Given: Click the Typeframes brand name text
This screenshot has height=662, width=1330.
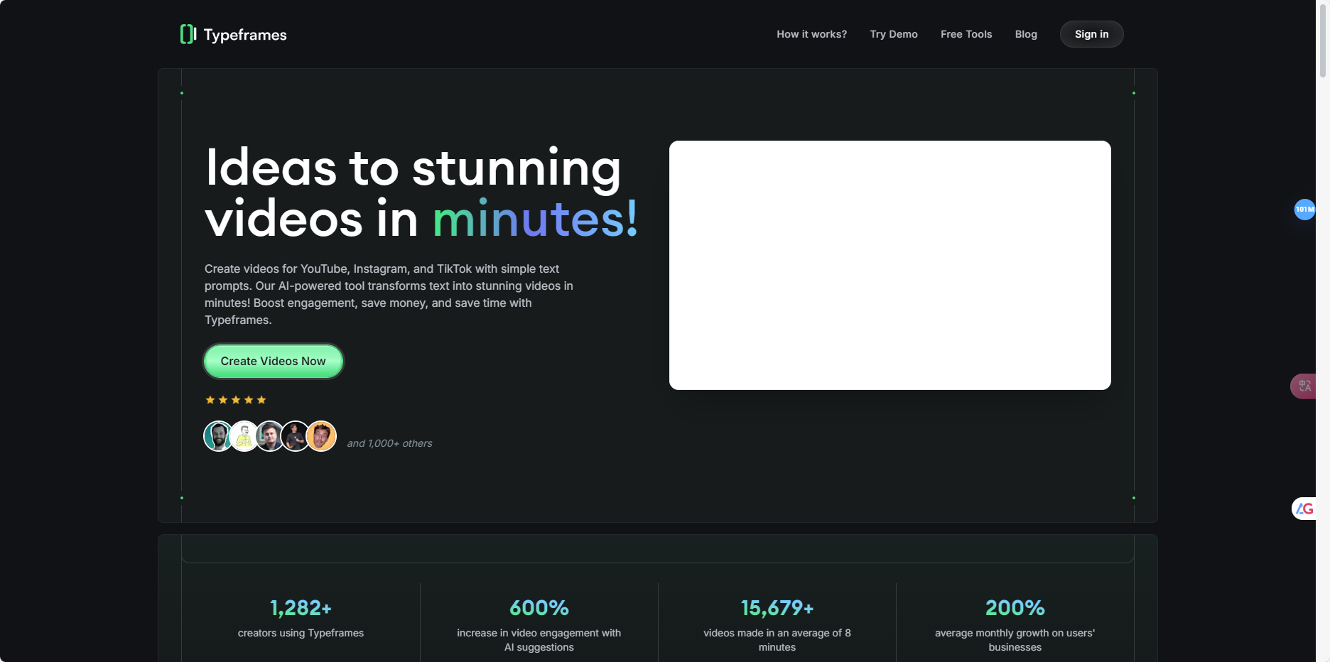Looking at the screenshot, I should click(245, 35).
